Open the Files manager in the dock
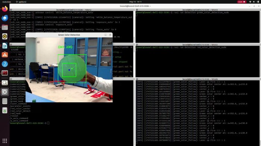 coord(4,27)
